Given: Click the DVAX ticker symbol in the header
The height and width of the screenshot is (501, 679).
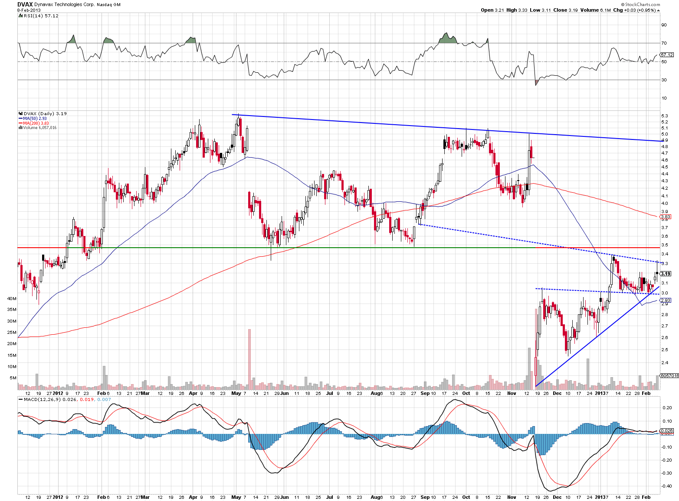Looking at the screenshot, I should click(x=25, y=4).
